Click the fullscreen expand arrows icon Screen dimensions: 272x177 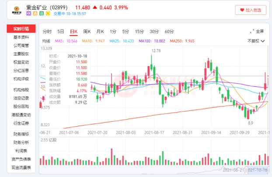(x=251, y=32)
